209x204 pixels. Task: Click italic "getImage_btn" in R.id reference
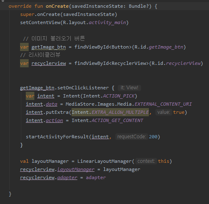pos(166,47)
